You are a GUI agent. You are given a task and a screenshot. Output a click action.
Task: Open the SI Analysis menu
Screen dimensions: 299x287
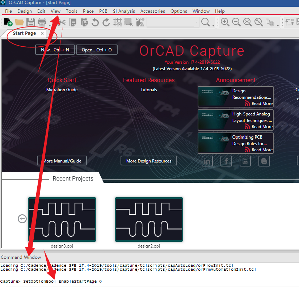[124, 11]
